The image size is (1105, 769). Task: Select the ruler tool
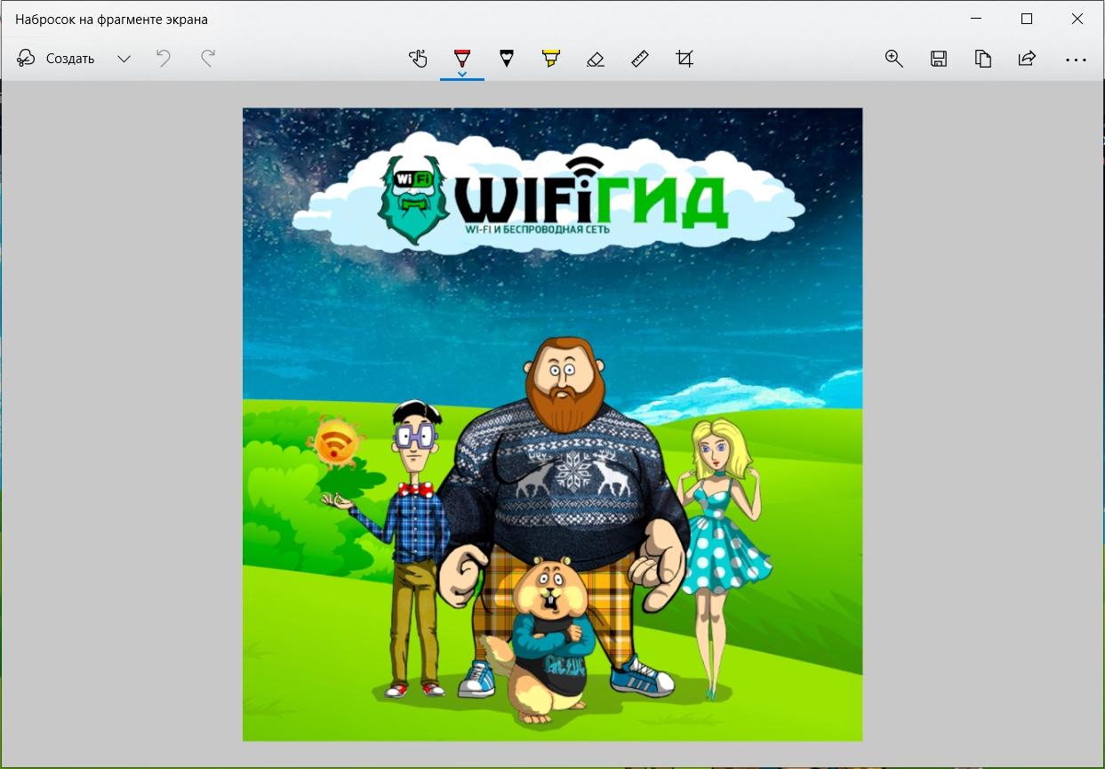[640, 59]
